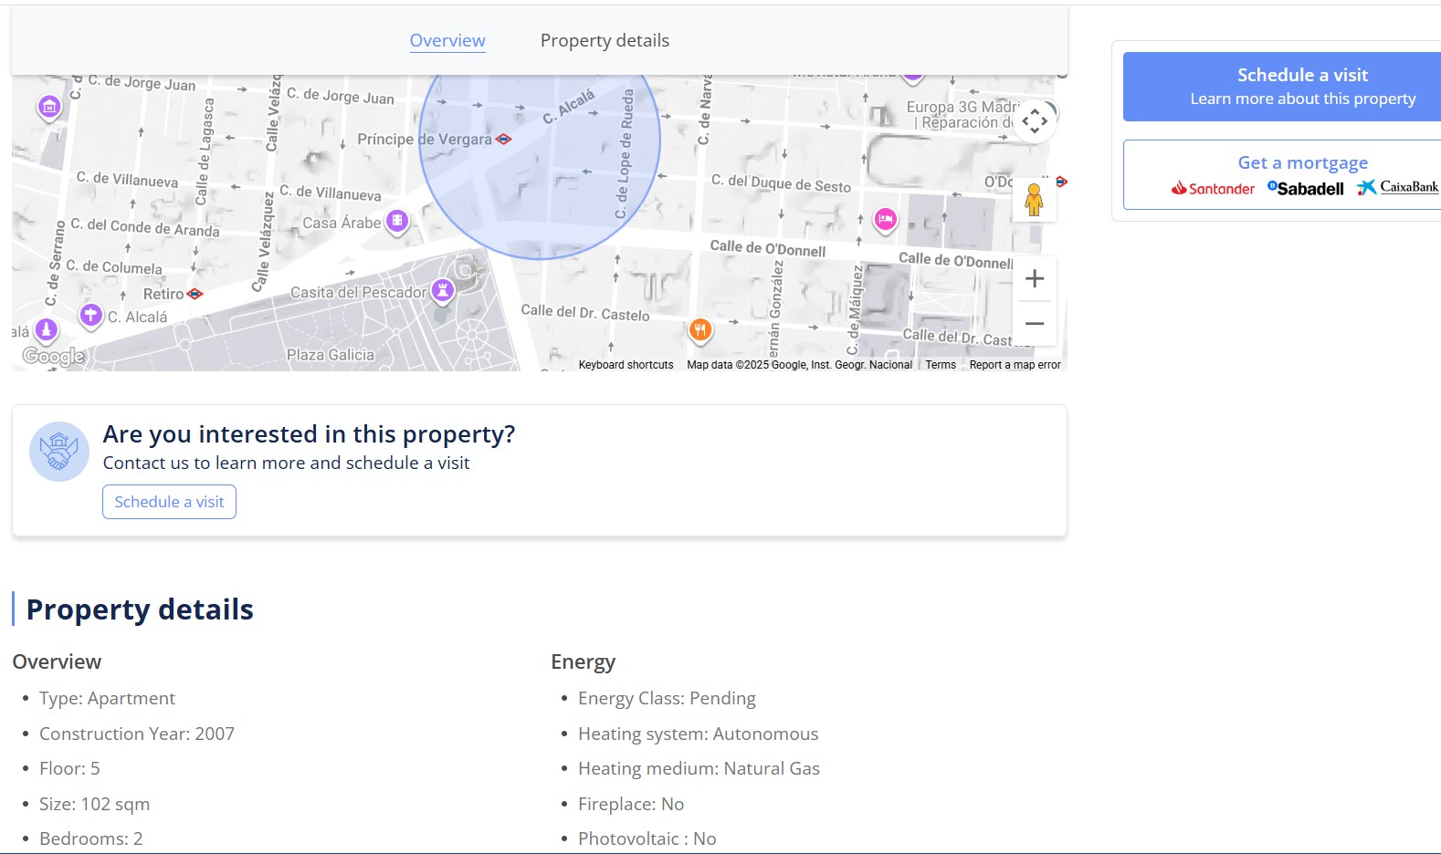
Task: Click the pink hotel marker on map
Action: click(885, 219)
